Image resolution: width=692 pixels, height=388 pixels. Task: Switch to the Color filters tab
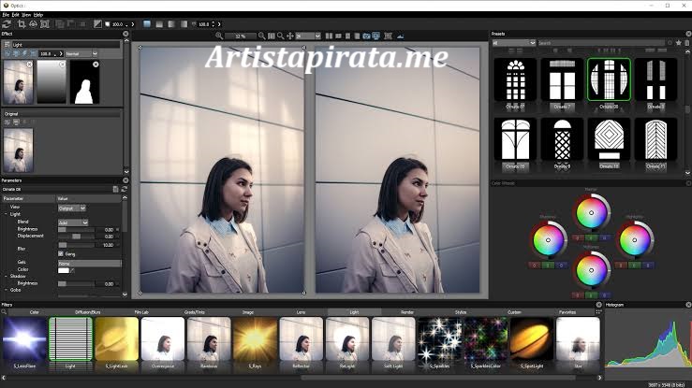[x=35, y=312]
